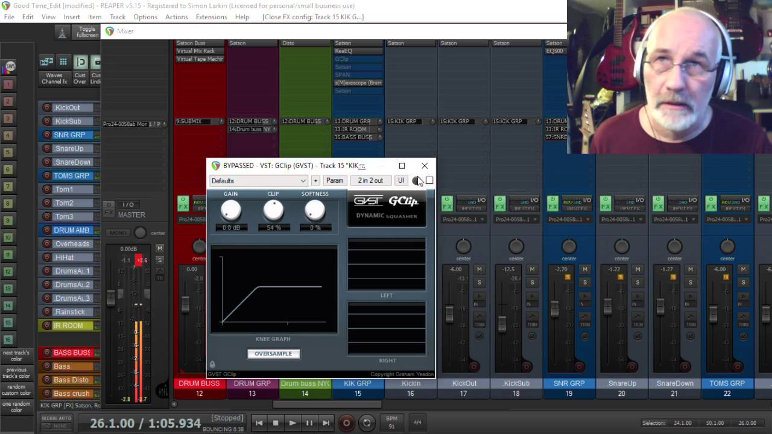772x434 pixels.
Task: Click the record monitor icon on SnareUp channel
Action: pyautogui.click(x=638, y=296)
